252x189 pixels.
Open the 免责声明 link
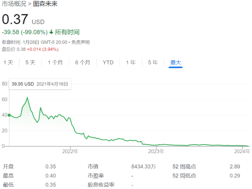80,42
